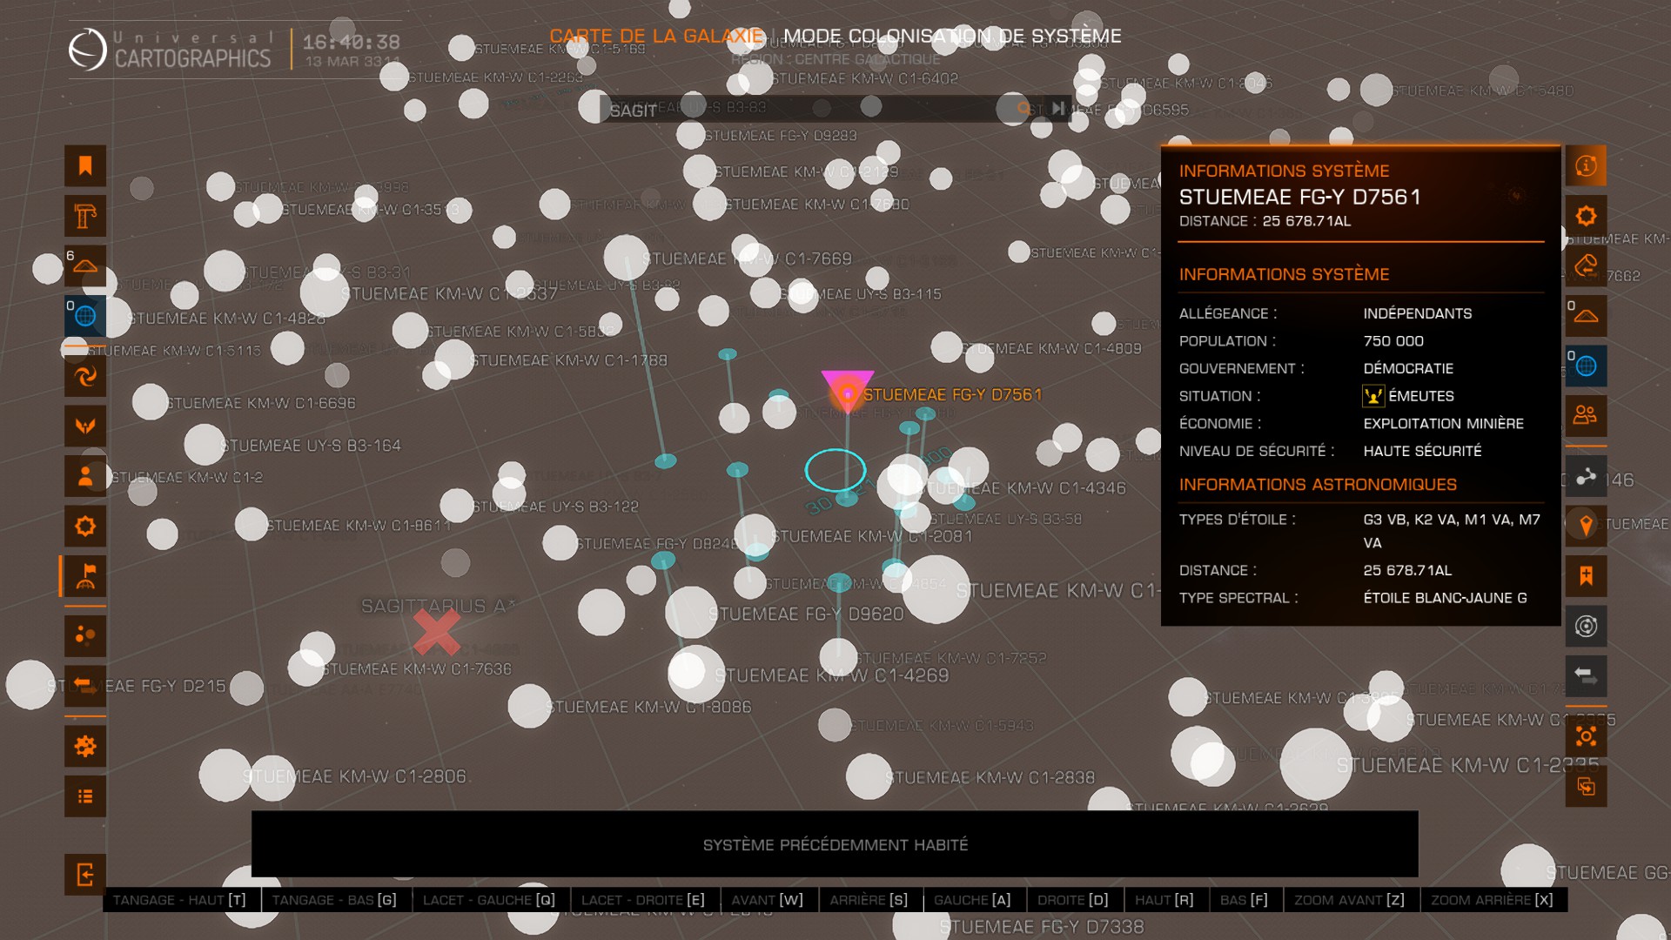Click the DÉMOCRATIE government value
This screenshot has width=1671, height=940.
coord(1408,368)
